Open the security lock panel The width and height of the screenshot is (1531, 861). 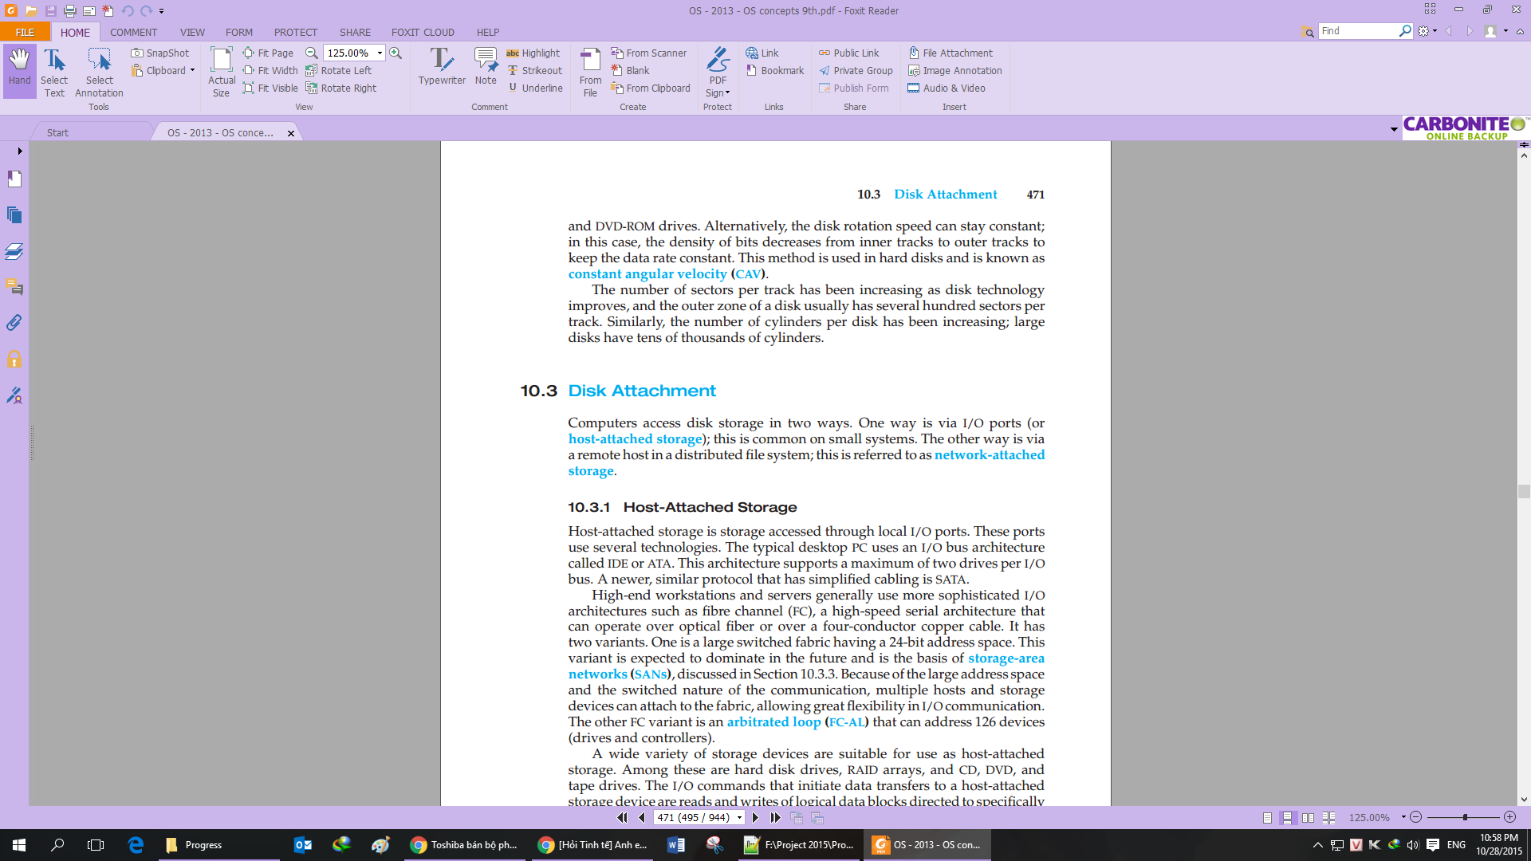click(14, 359)
